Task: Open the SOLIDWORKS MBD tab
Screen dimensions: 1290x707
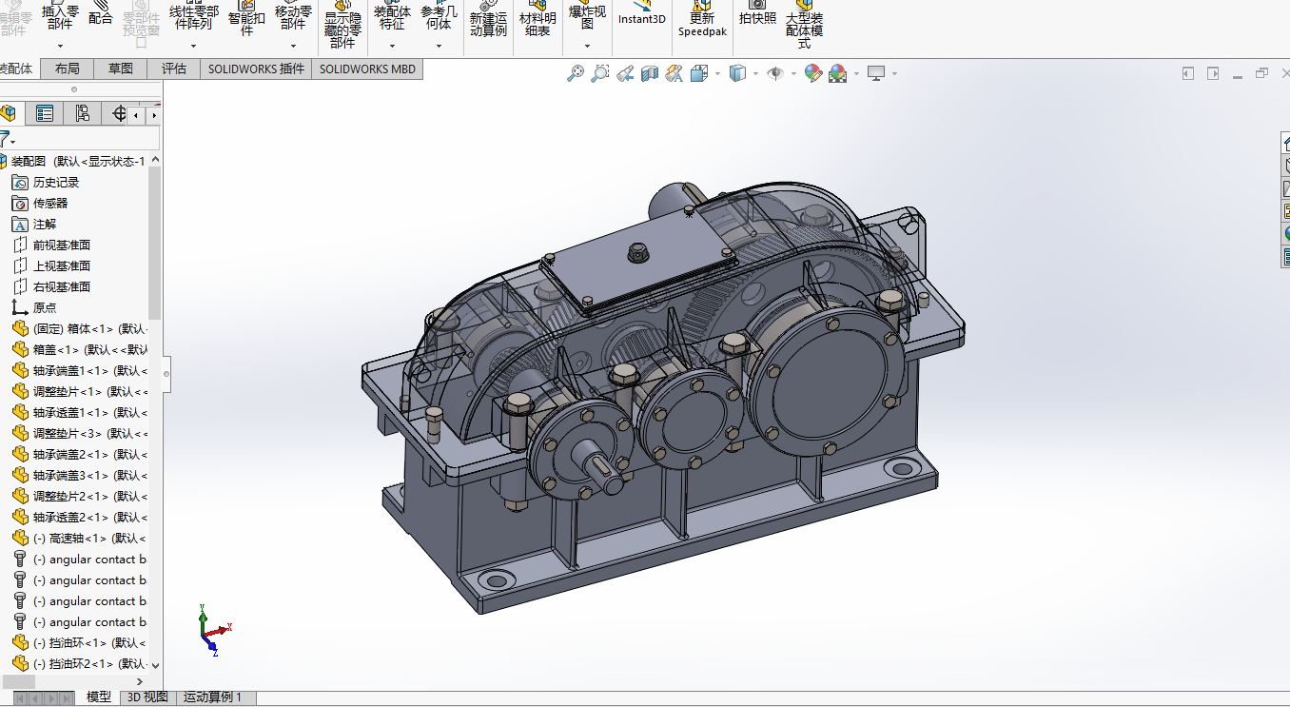Action: click(x=366, y=69)
